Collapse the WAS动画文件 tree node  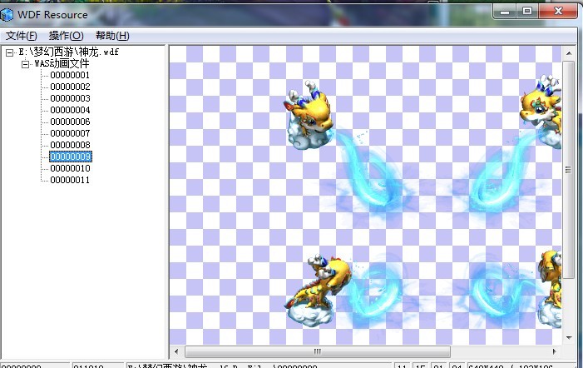tap(25, 64)
